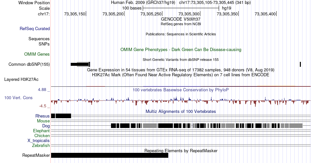Click the Human Feb. 2009 (GRCh37/hg19) text
Image resolution: width=311 pixels, height=163 pixels.
143,3
